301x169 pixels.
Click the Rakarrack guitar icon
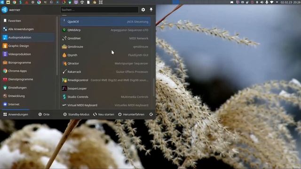64,72
